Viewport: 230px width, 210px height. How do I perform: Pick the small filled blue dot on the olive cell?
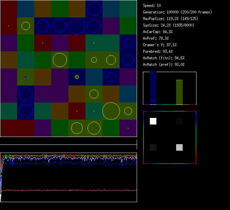26,77
